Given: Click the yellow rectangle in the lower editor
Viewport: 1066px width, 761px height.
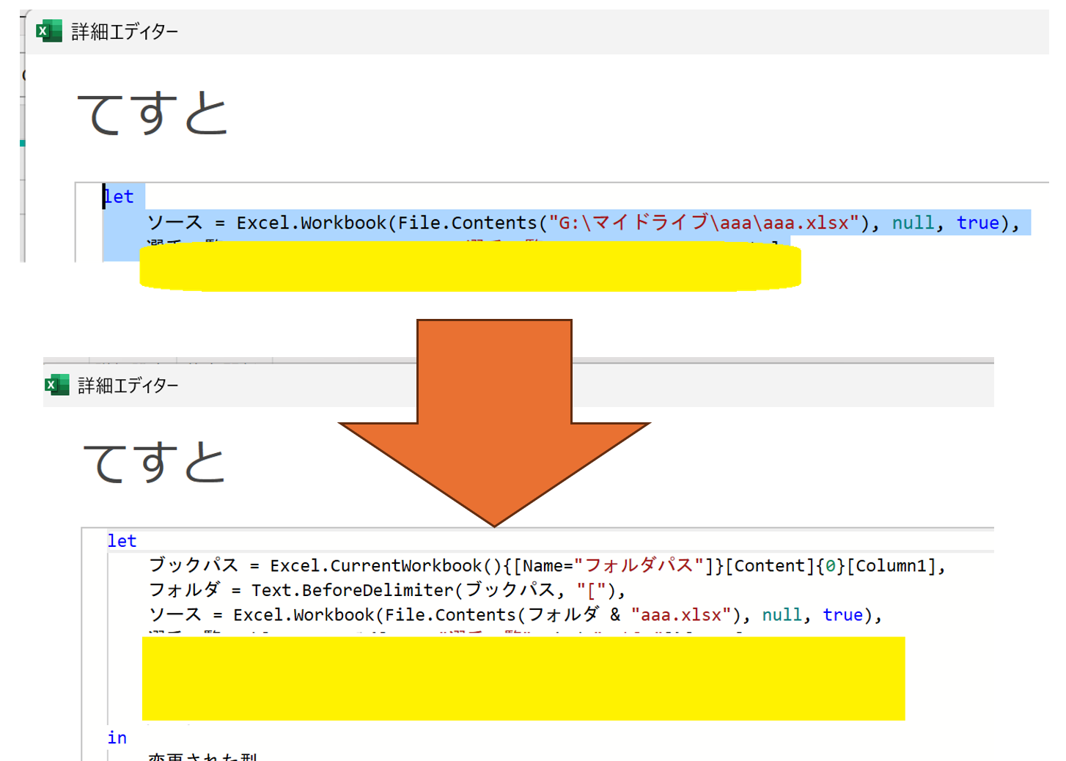Looking at the screenshot, I should click(x=523, y=678).
